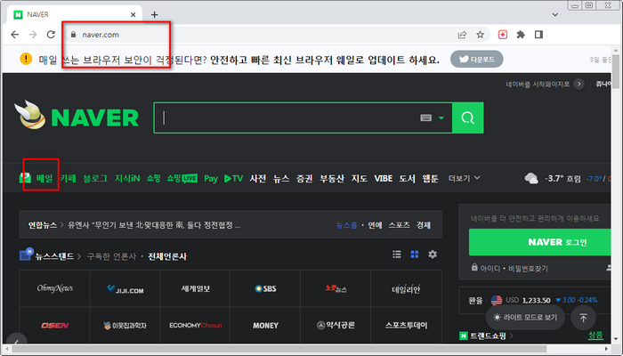Go back with the browser back arrow
The image size is (623, 356).
[15, 35]
